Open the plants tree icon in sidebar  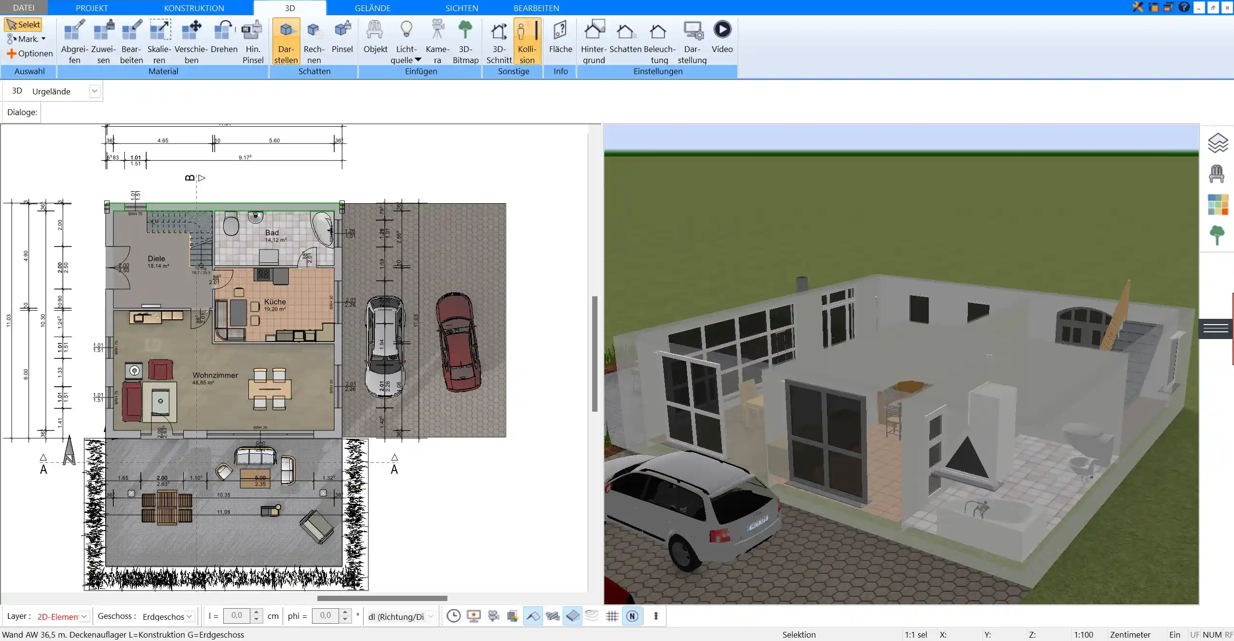[1217, 235]
